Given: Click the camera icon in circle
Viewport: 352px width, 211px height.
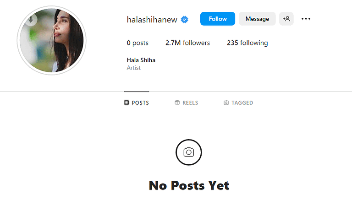Looking at the screenshot, I should pos(189,152).
